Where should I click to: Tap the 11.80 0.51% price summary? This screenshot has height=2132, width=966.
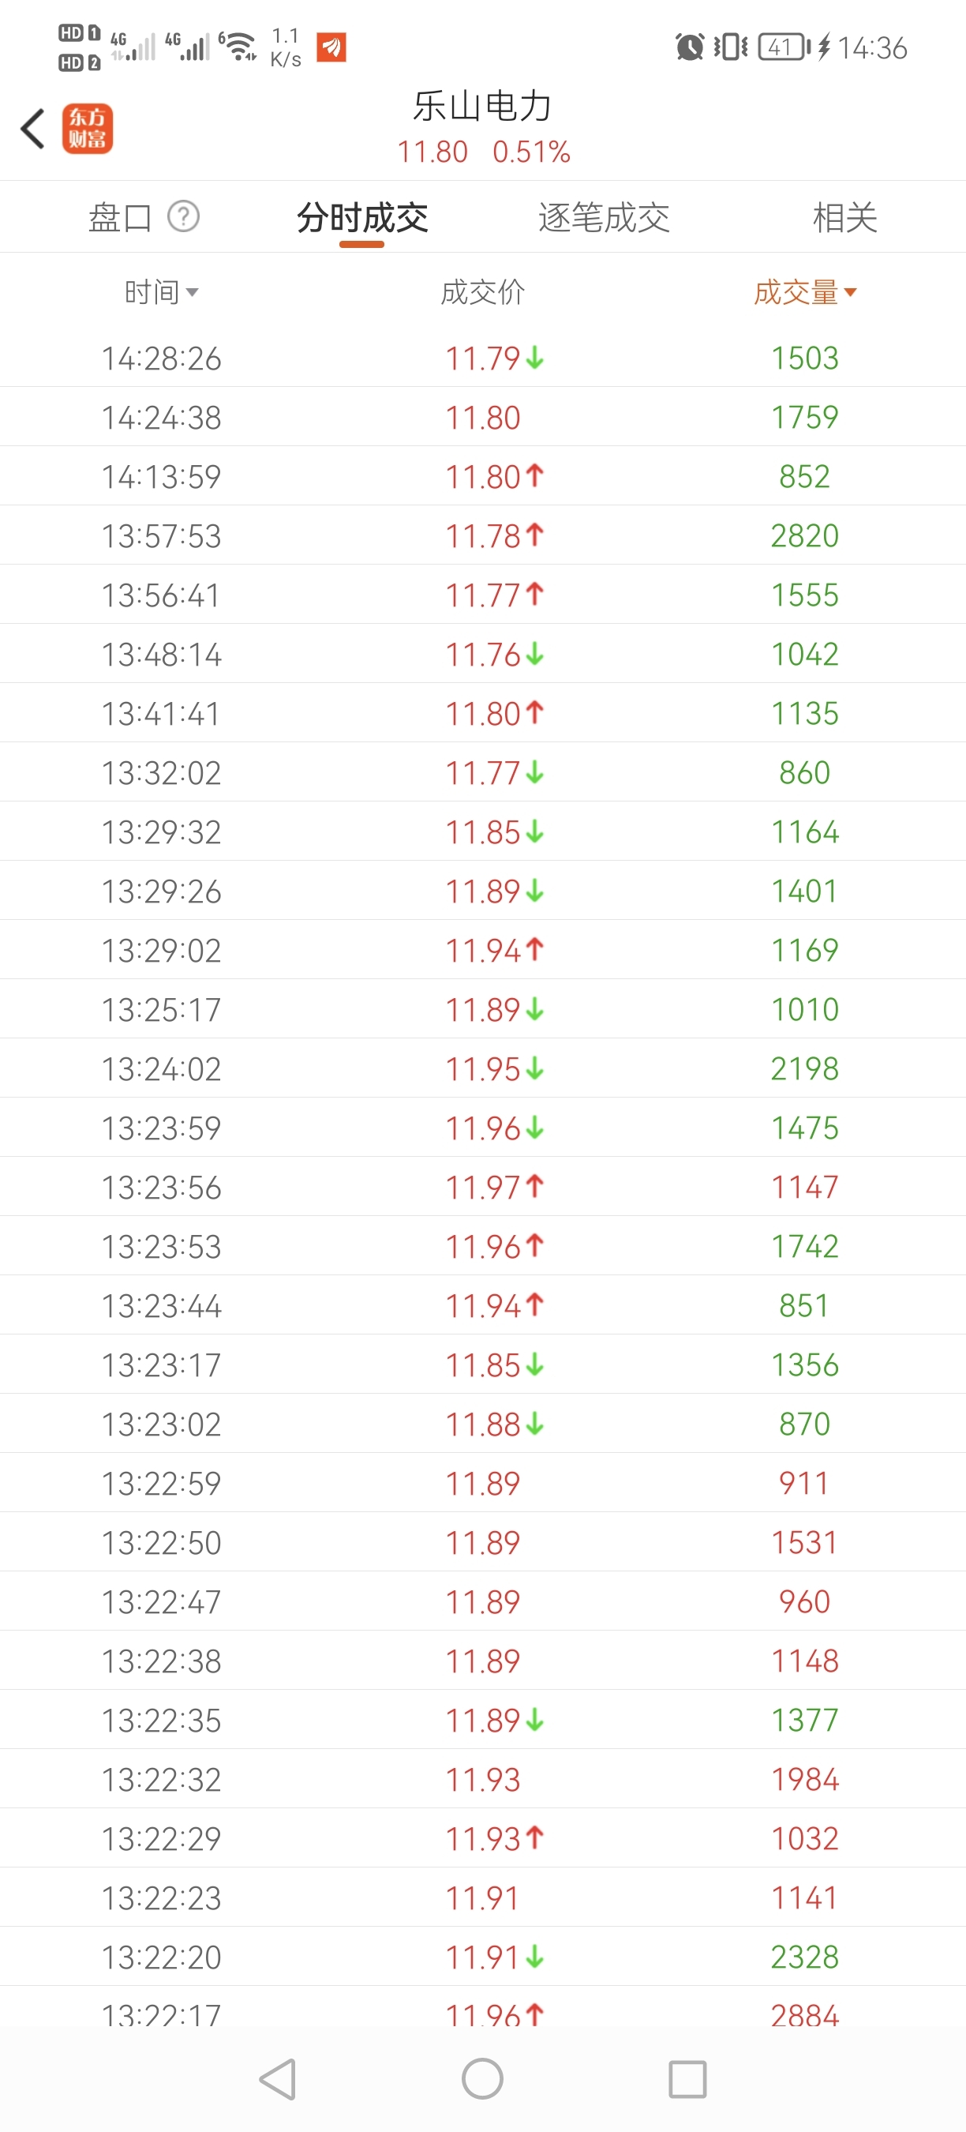click(483, 152)
